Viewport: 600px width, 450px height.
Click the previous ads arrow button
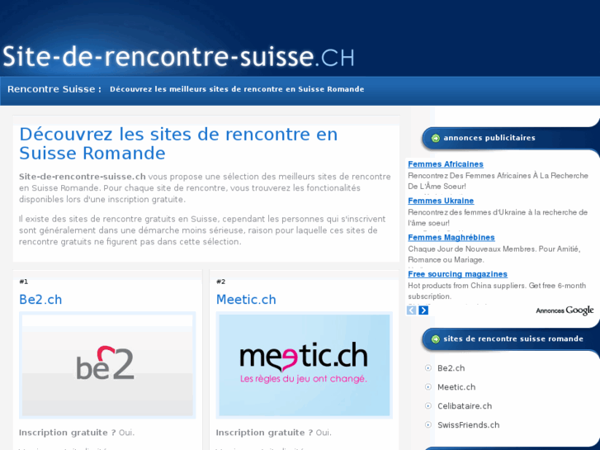pyautogui.click(x=411, y=310)
